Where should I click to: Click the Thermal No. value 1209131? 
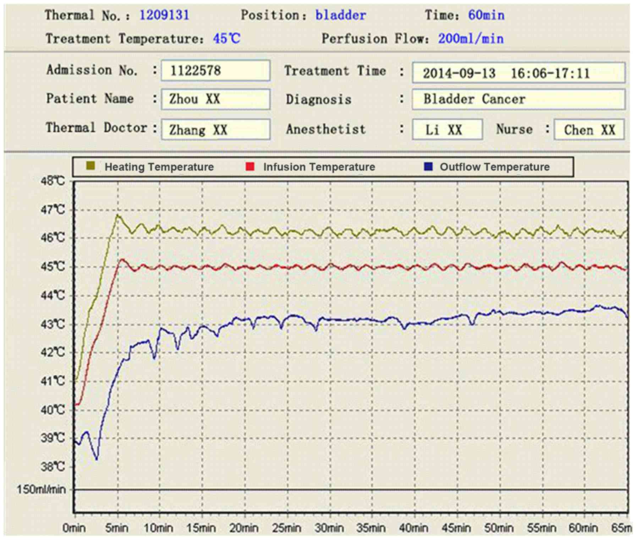pos(164,15)
